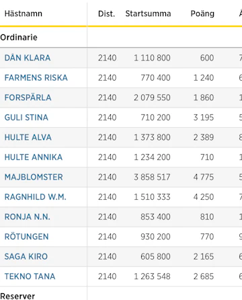
Task: Open the SAGA KIRO horse link
Action: point(26,256)
